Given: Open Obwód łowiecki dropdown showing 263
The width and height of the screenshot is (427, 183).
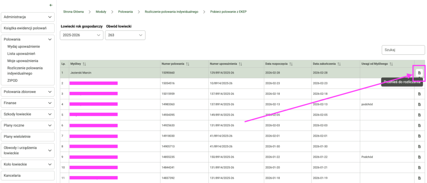Looking at the screenshot, I should [x=125, y=36].
